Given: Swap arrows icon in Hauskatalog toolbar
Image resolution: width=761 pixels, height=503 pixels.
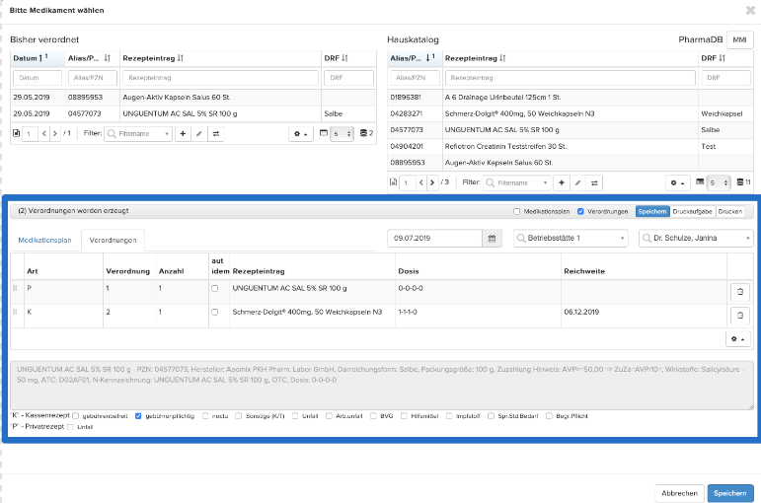Looking at the screenshot, I should pos(594,182).
